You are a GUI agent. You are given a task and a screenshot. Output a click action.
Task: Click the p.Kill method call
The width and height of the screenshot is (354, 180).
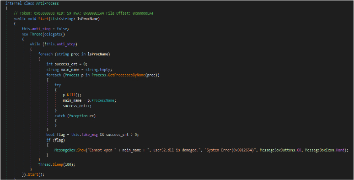[x=72, y=95]
